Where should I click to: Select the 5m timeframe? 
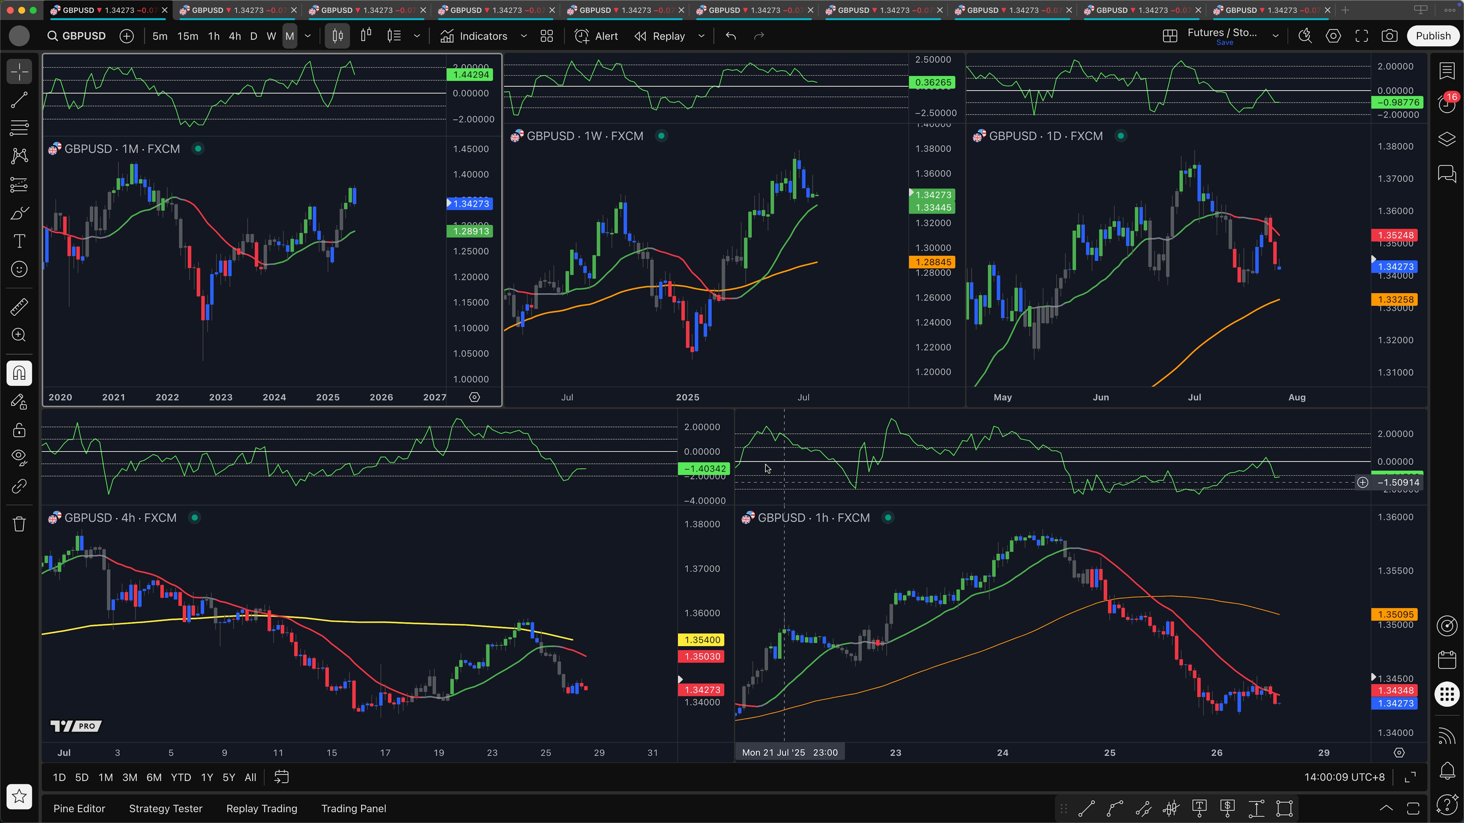tap(160, 36)
